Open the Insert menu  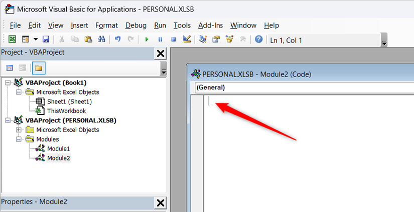(79, 25)
